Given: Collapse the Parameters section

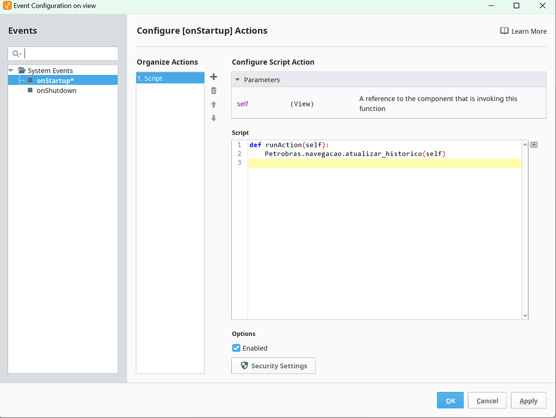Looking at the screenshot, I should [x=237, y=79].
